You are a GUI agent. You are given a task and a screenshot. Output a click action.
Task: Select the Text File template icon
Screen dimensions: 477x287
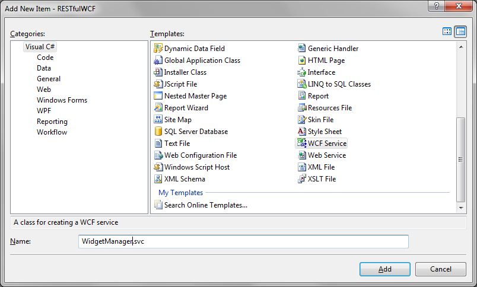(x=158, y=143)
